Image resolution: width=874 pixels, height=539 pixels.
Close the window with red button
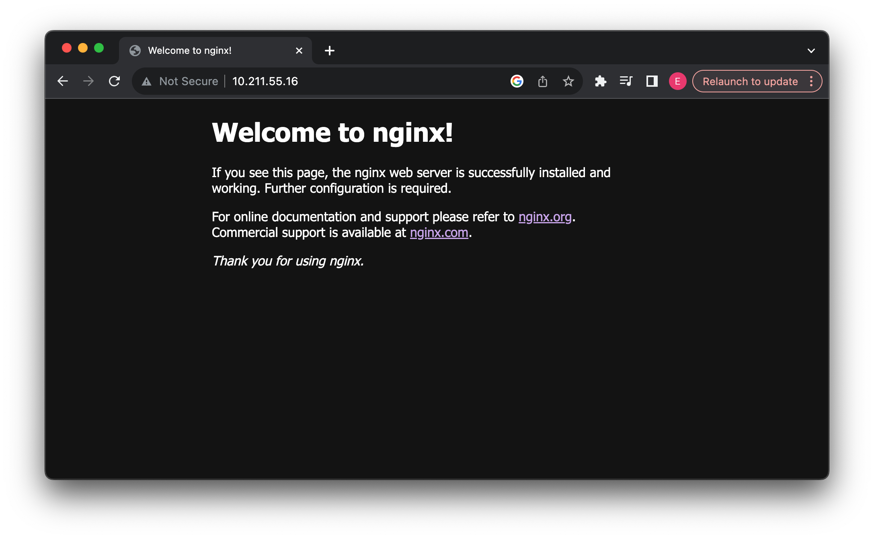point(67,48)
